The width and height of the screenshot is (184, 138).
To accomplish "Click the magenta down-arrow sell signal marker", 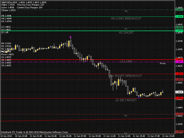I will (70, 37).
